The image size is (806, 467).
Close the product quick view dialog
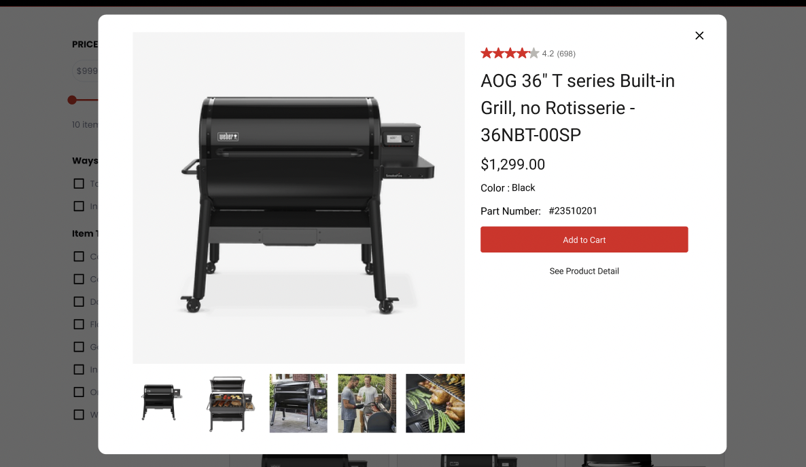click(699, 35)
